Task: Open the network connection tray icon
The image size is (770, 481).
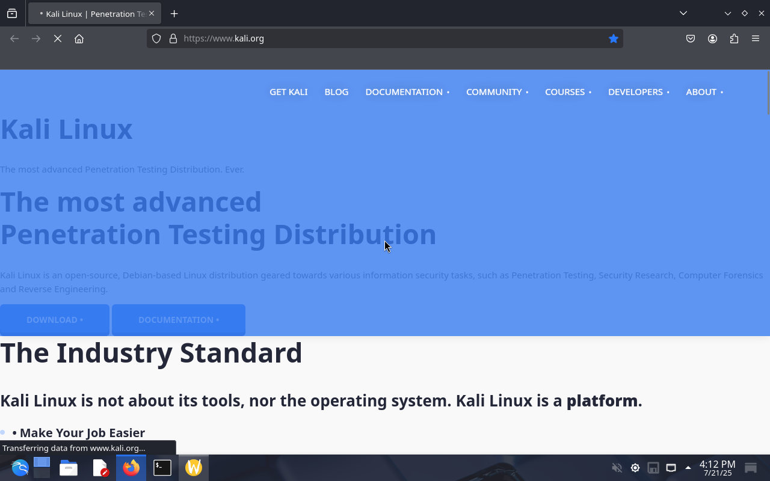Action: 671,468
